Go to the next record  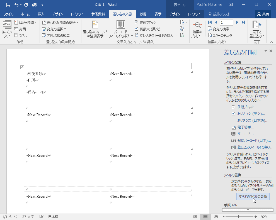click(237, 22)
